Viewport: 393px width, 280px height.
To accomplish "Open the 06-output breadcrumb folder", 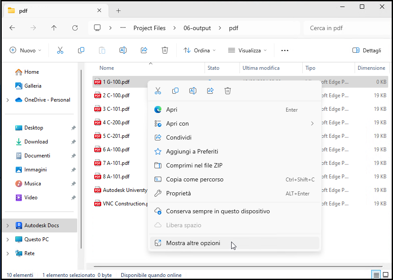I will pyautogui.click(x=197, y=27).
